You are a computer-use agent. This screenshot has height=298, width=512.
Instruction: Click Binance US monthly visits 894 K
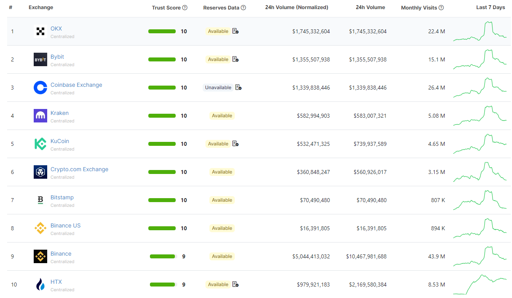438,228
